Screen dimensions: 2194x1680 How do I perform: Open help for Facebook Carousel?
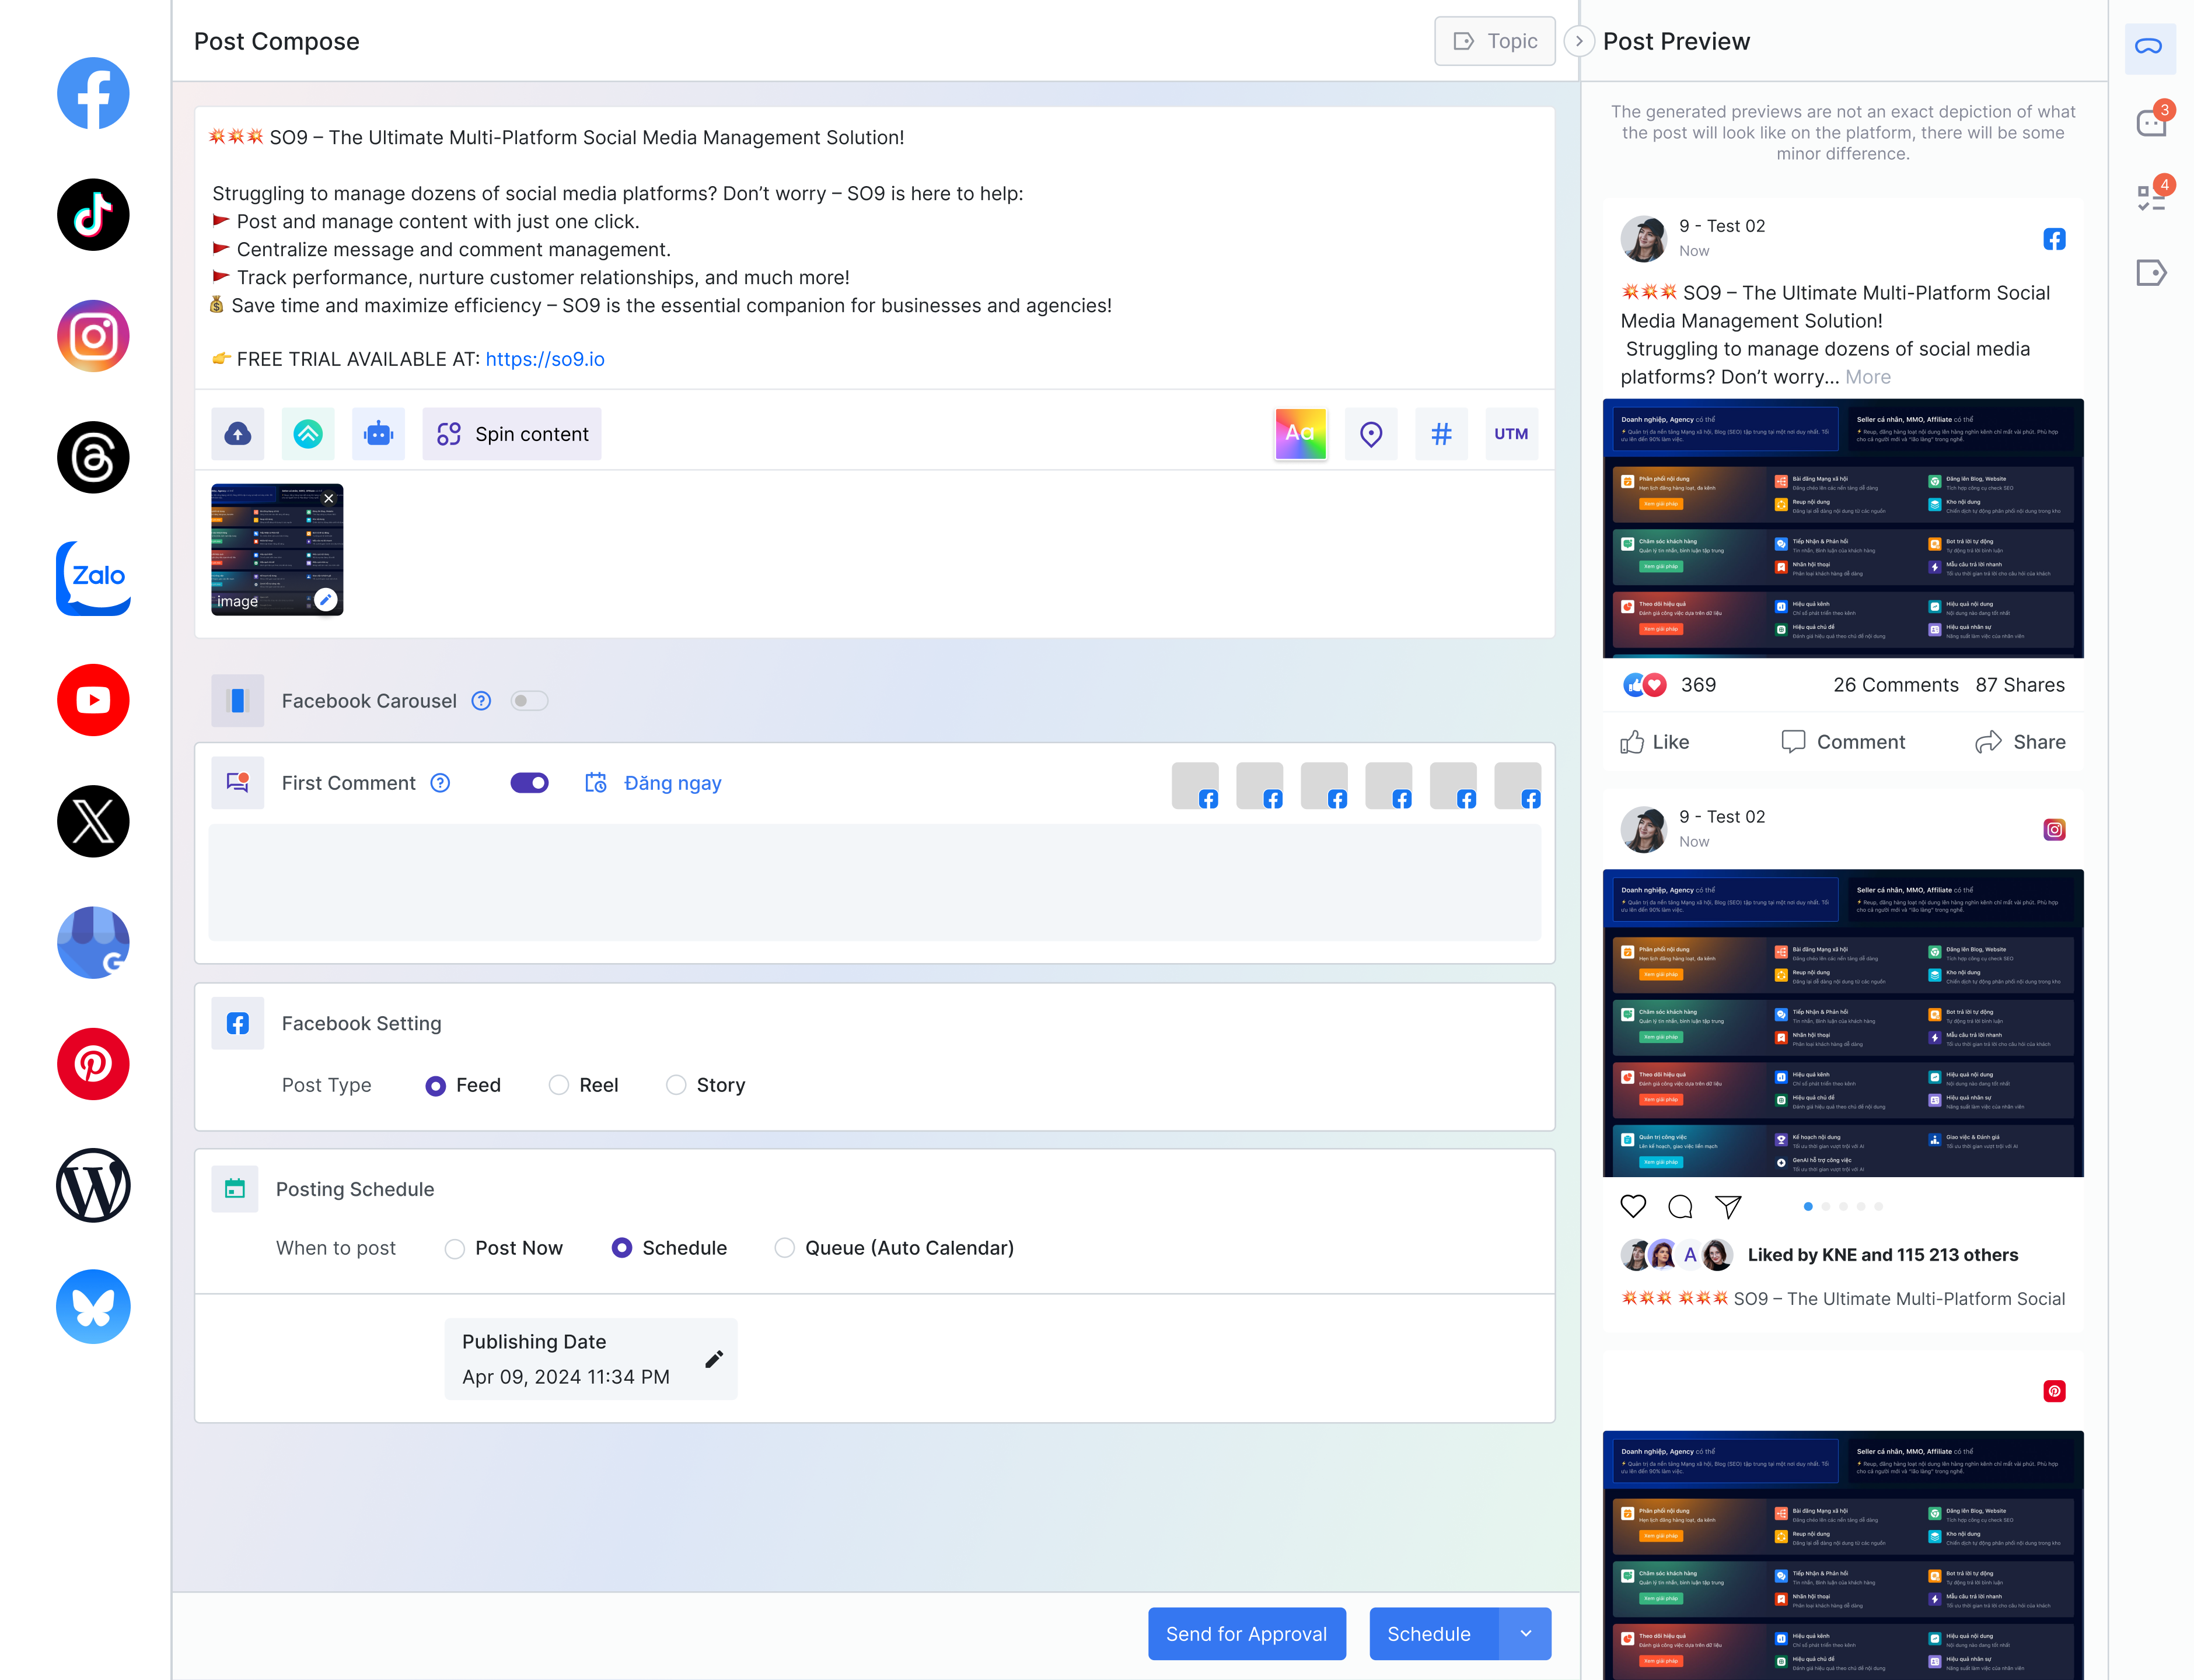[481, 701]
